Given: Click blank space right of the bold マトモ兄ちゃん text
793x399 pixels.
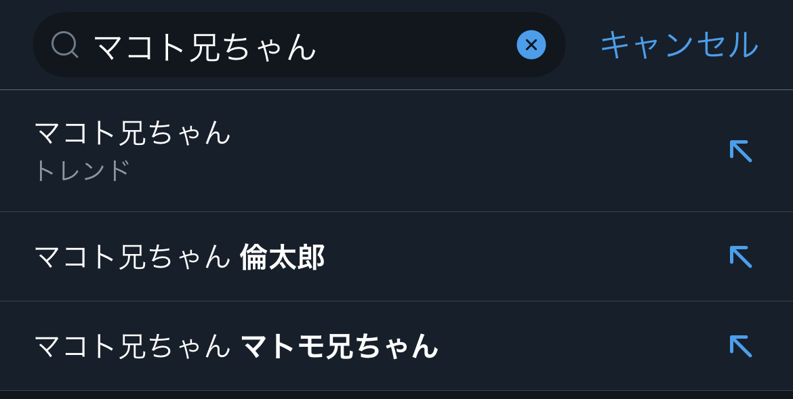Looking at the screenshot, I should tap(576, 346).
